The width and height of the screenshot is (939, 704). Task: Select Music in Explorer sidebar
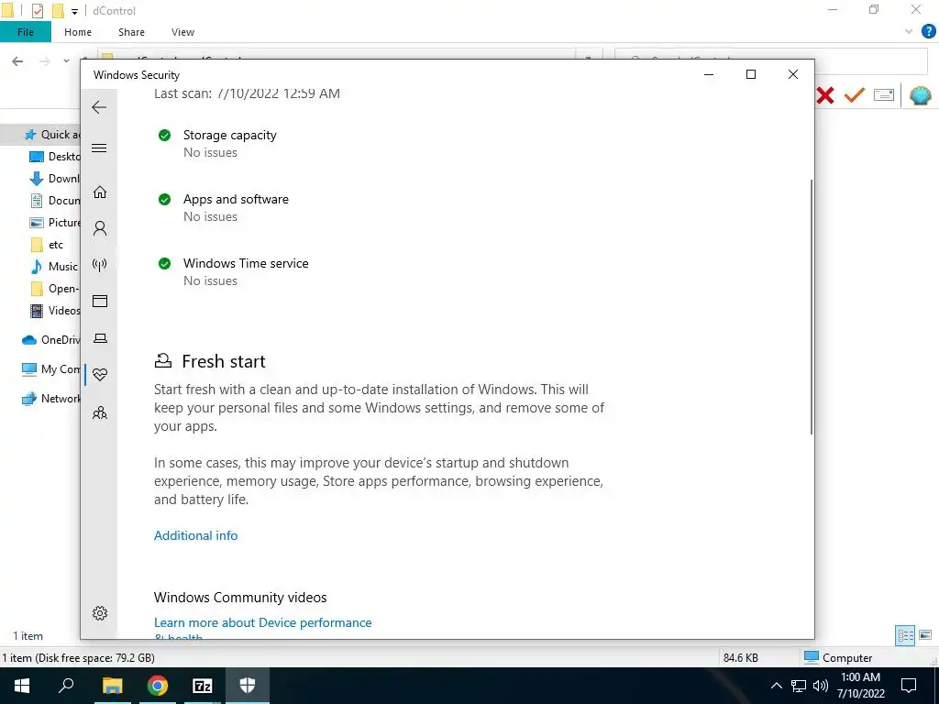[x=54, y=267]
